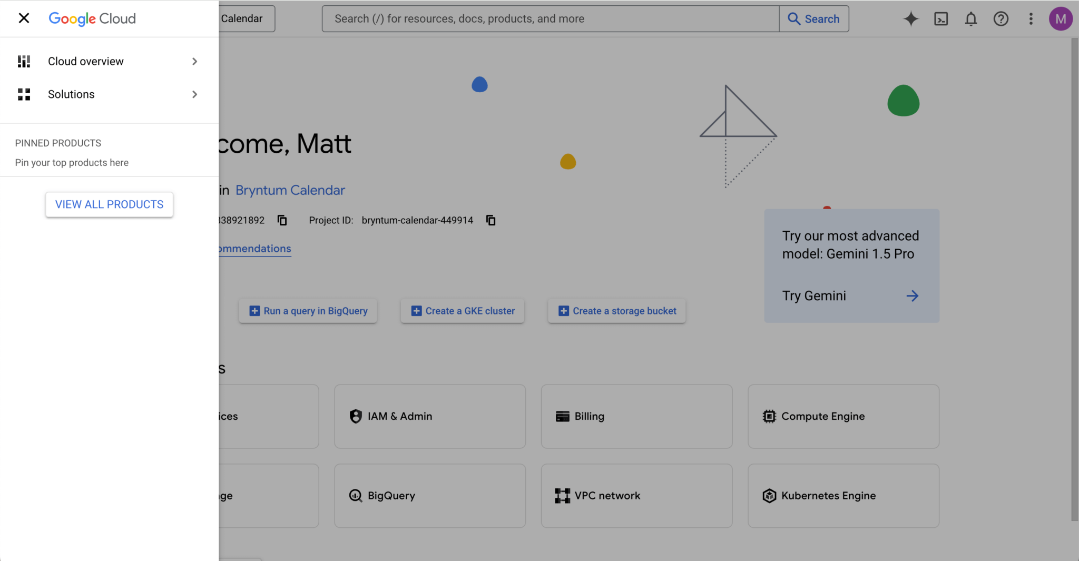Open the BigQuery card
This screenshot has height=561, width=1079.
(x=430, y=496)
